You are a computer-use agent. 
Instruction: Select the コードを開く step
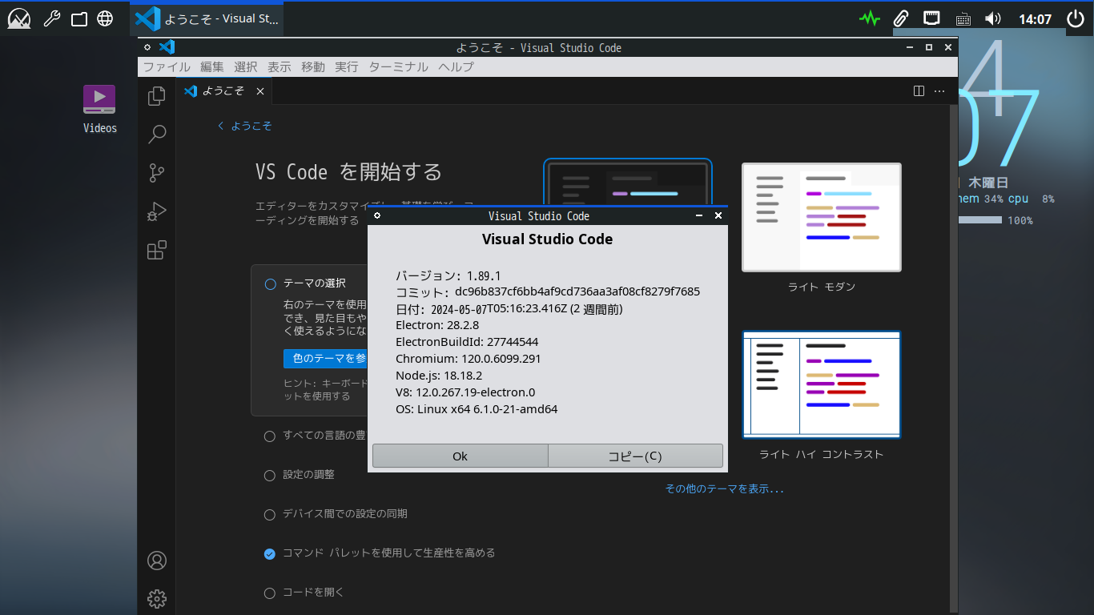(x=270, y=593)
